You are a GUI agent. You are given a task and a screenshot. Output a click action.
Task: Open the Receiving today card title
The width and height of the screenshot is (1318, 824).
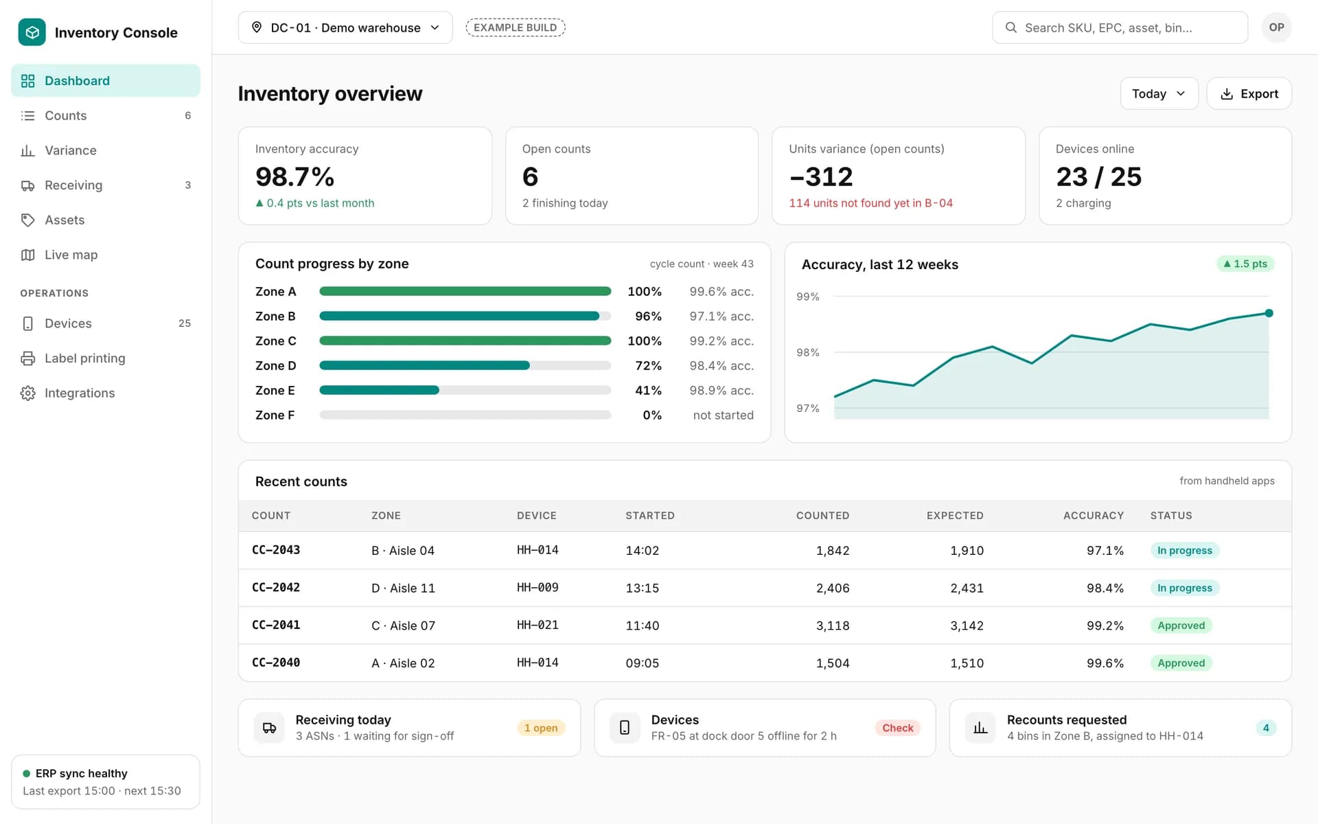(x=343, y=720)
